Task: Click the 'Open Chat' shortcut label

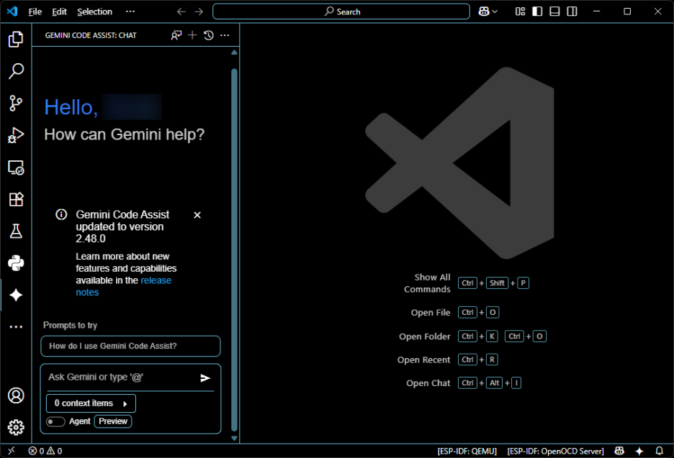Action: tap(428, 383)
